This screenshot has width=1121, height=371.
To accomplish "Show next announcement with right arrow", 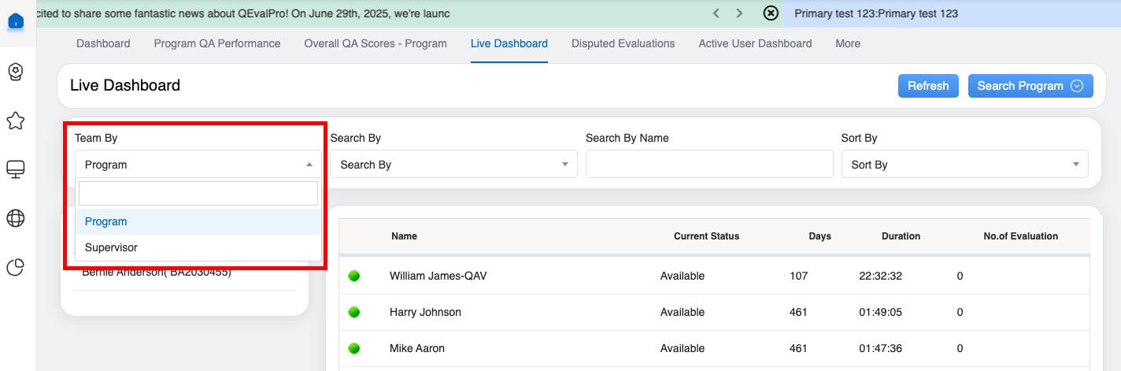I will (x=739, y=13).
